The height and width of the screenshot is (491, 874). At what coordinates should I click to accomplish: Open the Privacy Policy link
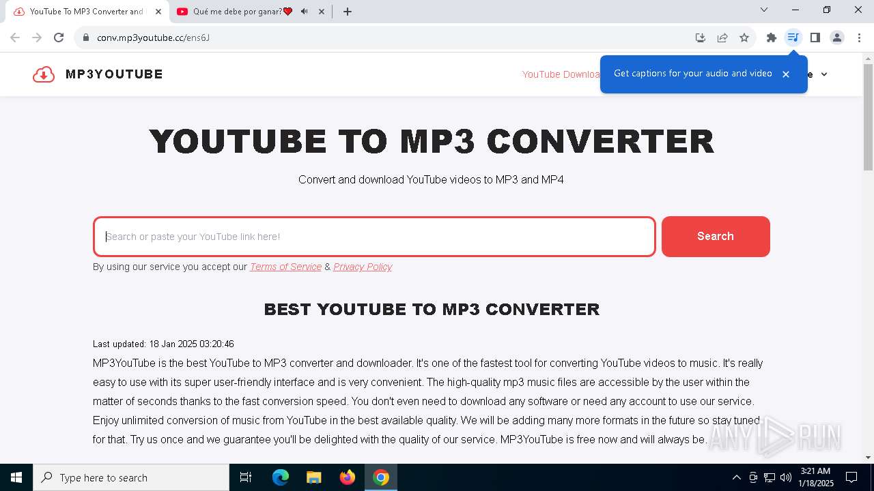pyautogui.click(x=363, y=267)
